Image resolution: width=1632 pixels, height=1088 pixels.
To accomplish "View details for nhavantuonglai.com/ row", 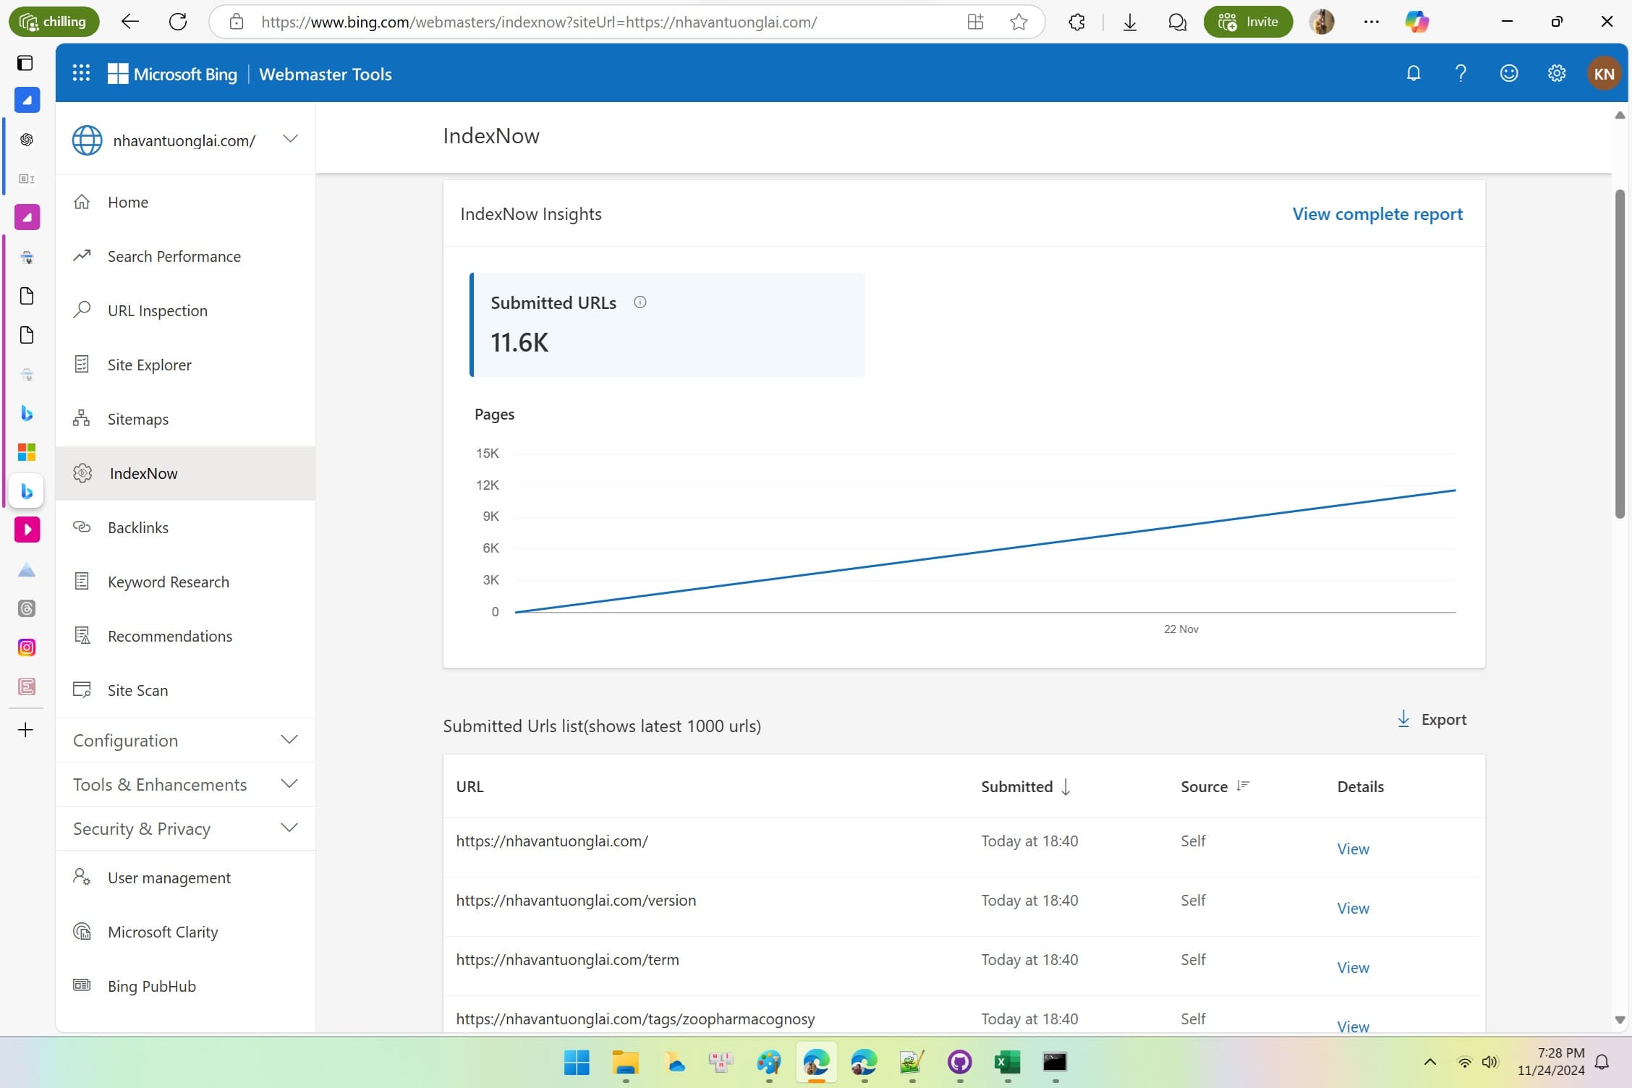I will tap(1353, 849).
